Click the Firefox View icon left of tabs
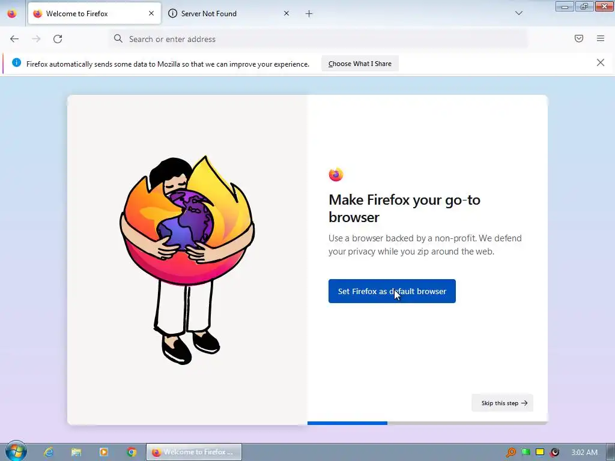615x461 pixels. 12,13
